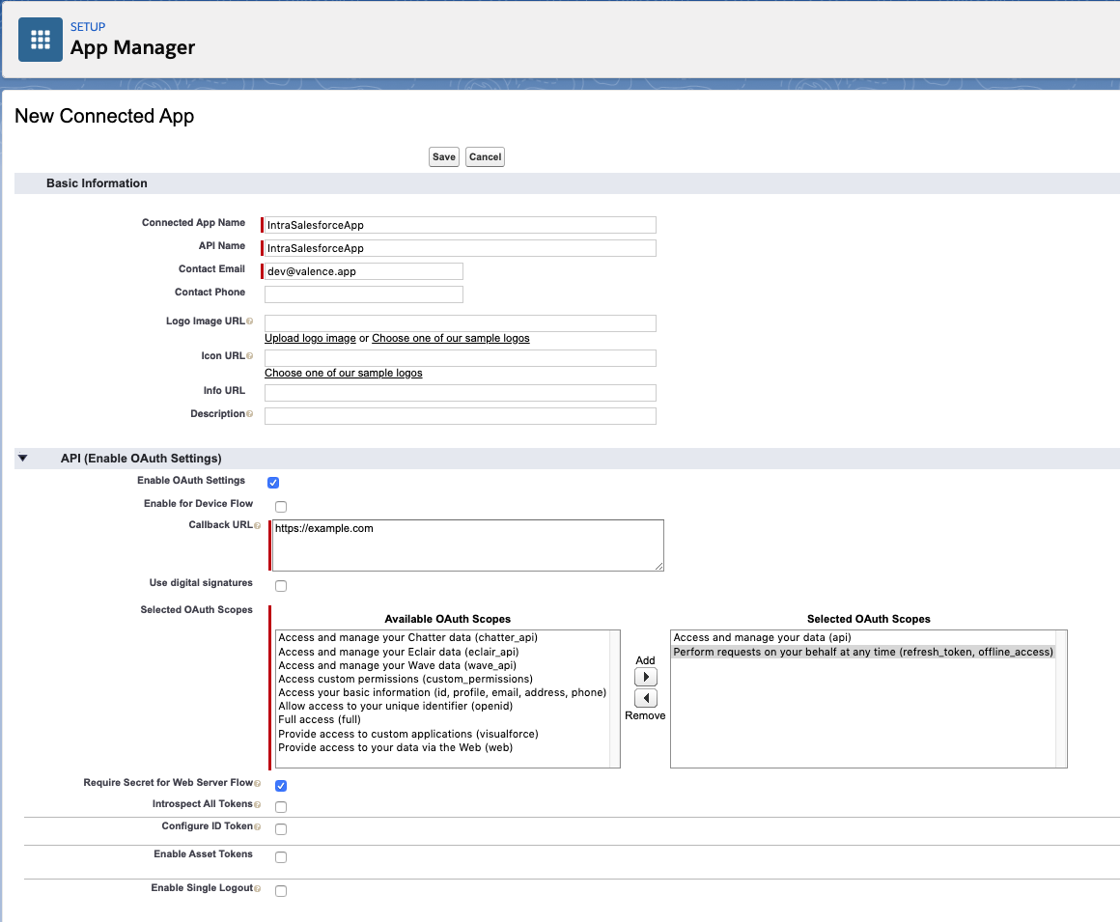Choose a sample logo under Logo Image URL
The height and width of the screenshot is (922, 1120).
click(x=451, y=339)
